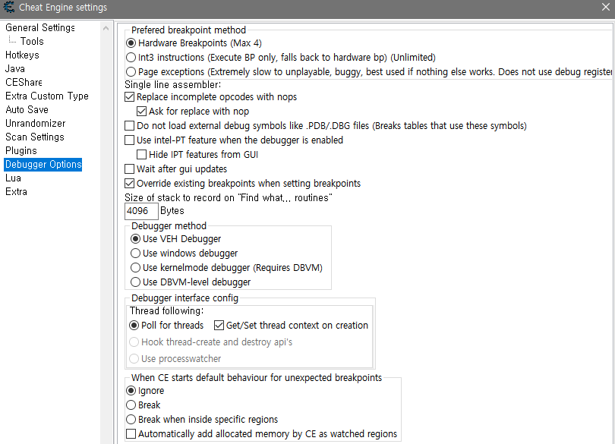Screen dimensions: 615x444
Task: Select the Hardware Breakpoints radio option
Action: click(131, 43)
